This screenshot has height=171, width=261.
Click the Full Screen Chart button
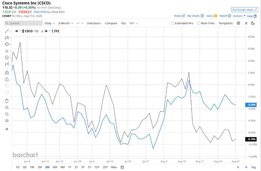[245, 10]
